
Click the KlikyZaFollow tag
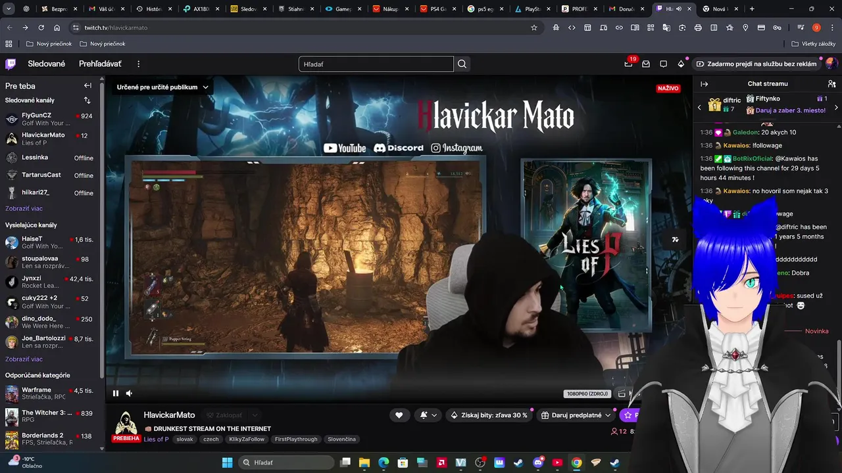pos(247,439)
